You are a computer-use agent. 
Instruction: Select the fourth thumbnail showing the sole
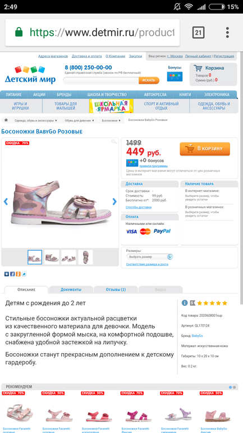pos(85,257)
